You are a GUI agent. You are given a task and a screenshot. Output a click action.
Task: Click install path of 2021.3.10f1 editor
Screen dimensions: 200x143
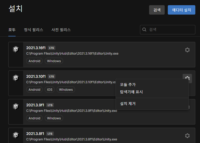(71, 82)
